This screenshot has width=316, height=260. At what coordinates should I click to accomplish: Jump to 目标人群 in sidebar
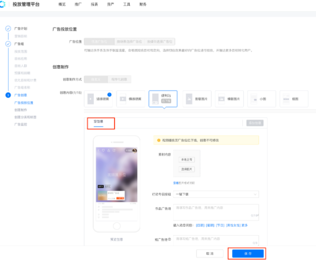pyautogui.click(x=21, y=66)
